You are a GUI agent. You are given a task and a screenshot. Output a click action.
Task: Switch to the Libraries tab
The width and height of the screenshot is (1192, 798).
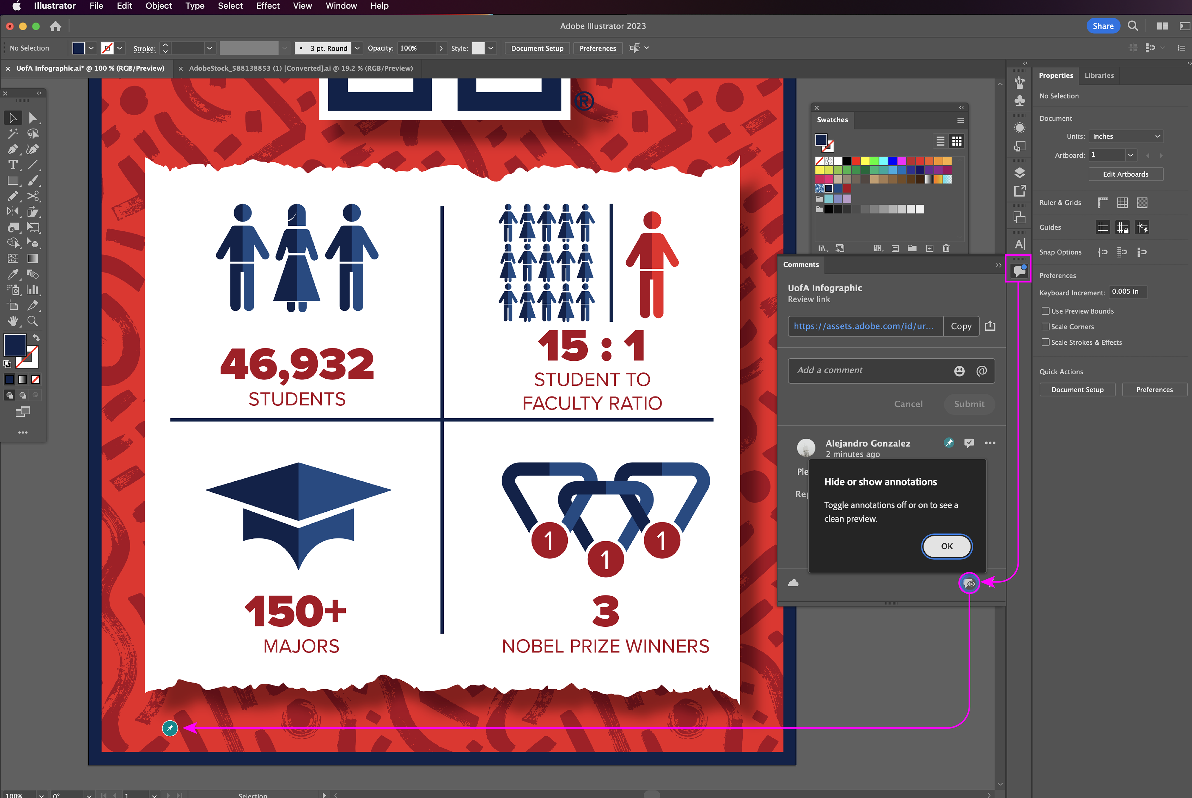coord(1099,75)
